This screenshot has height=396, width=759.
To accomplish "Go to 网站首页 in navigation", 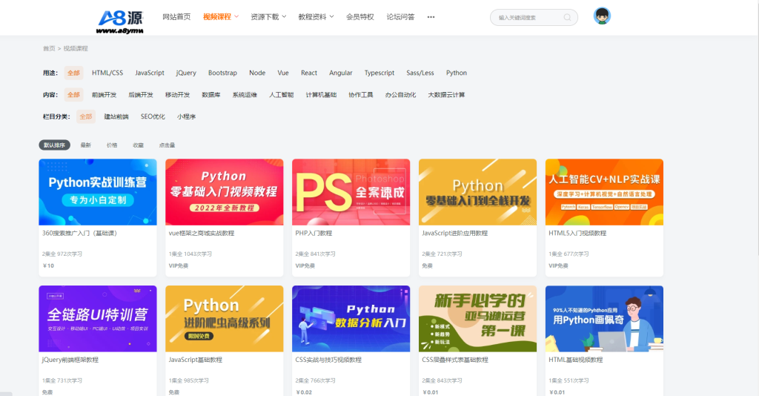I will click(176, 17).
